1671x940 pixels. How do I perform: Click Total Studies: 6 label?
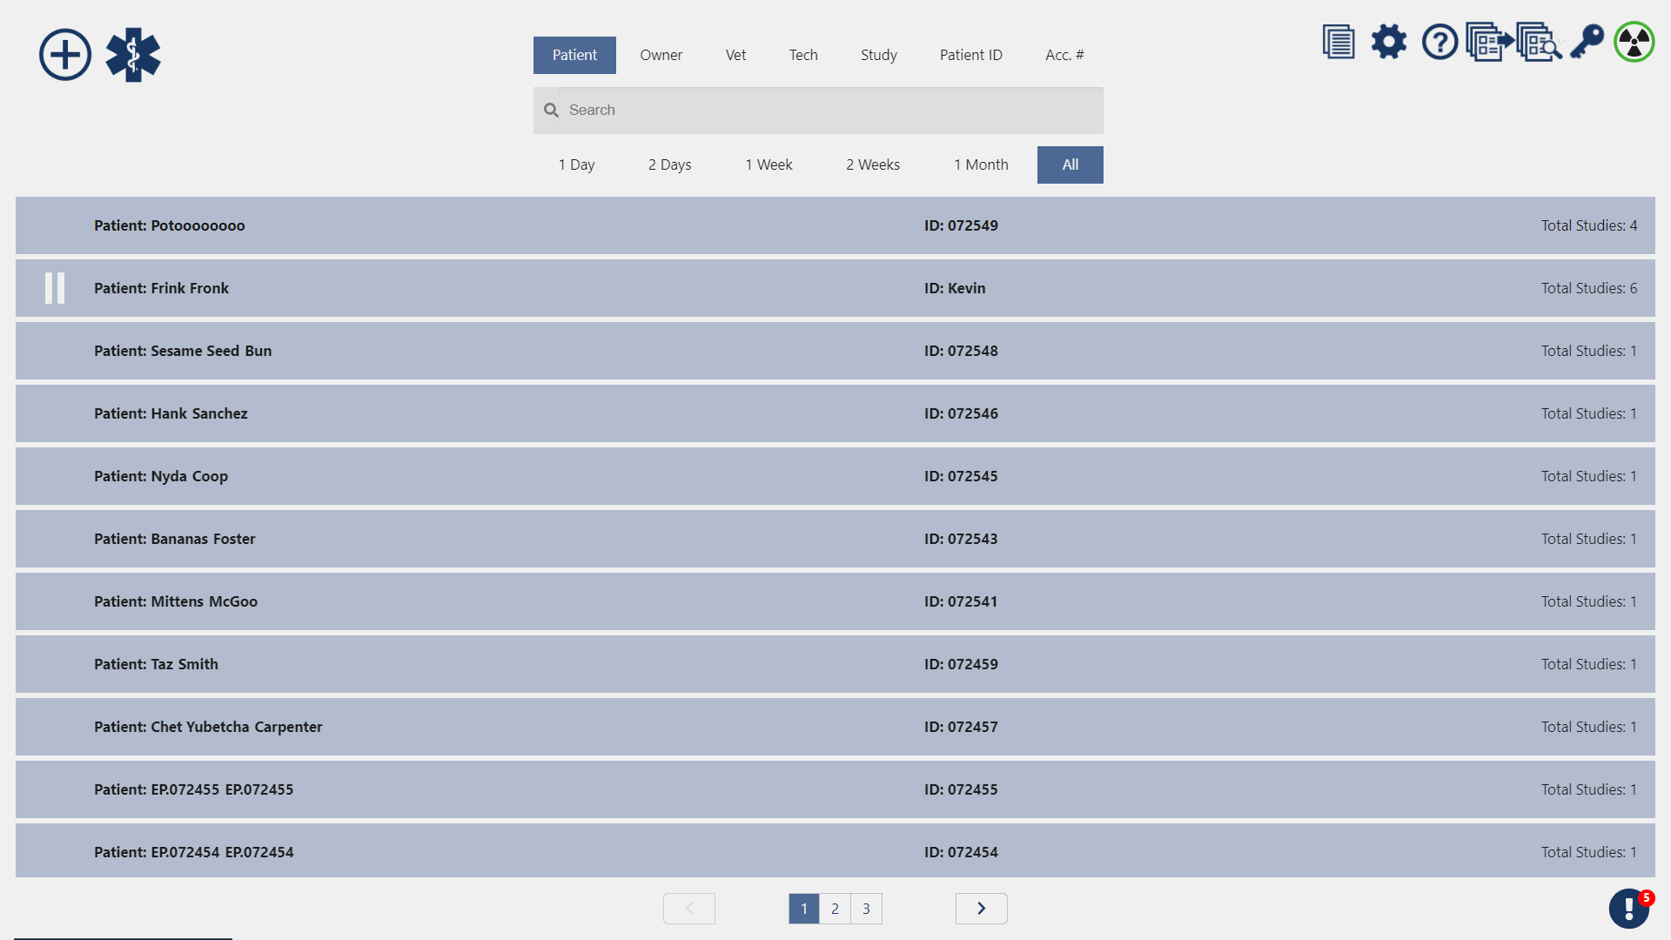click(1589, 288)
